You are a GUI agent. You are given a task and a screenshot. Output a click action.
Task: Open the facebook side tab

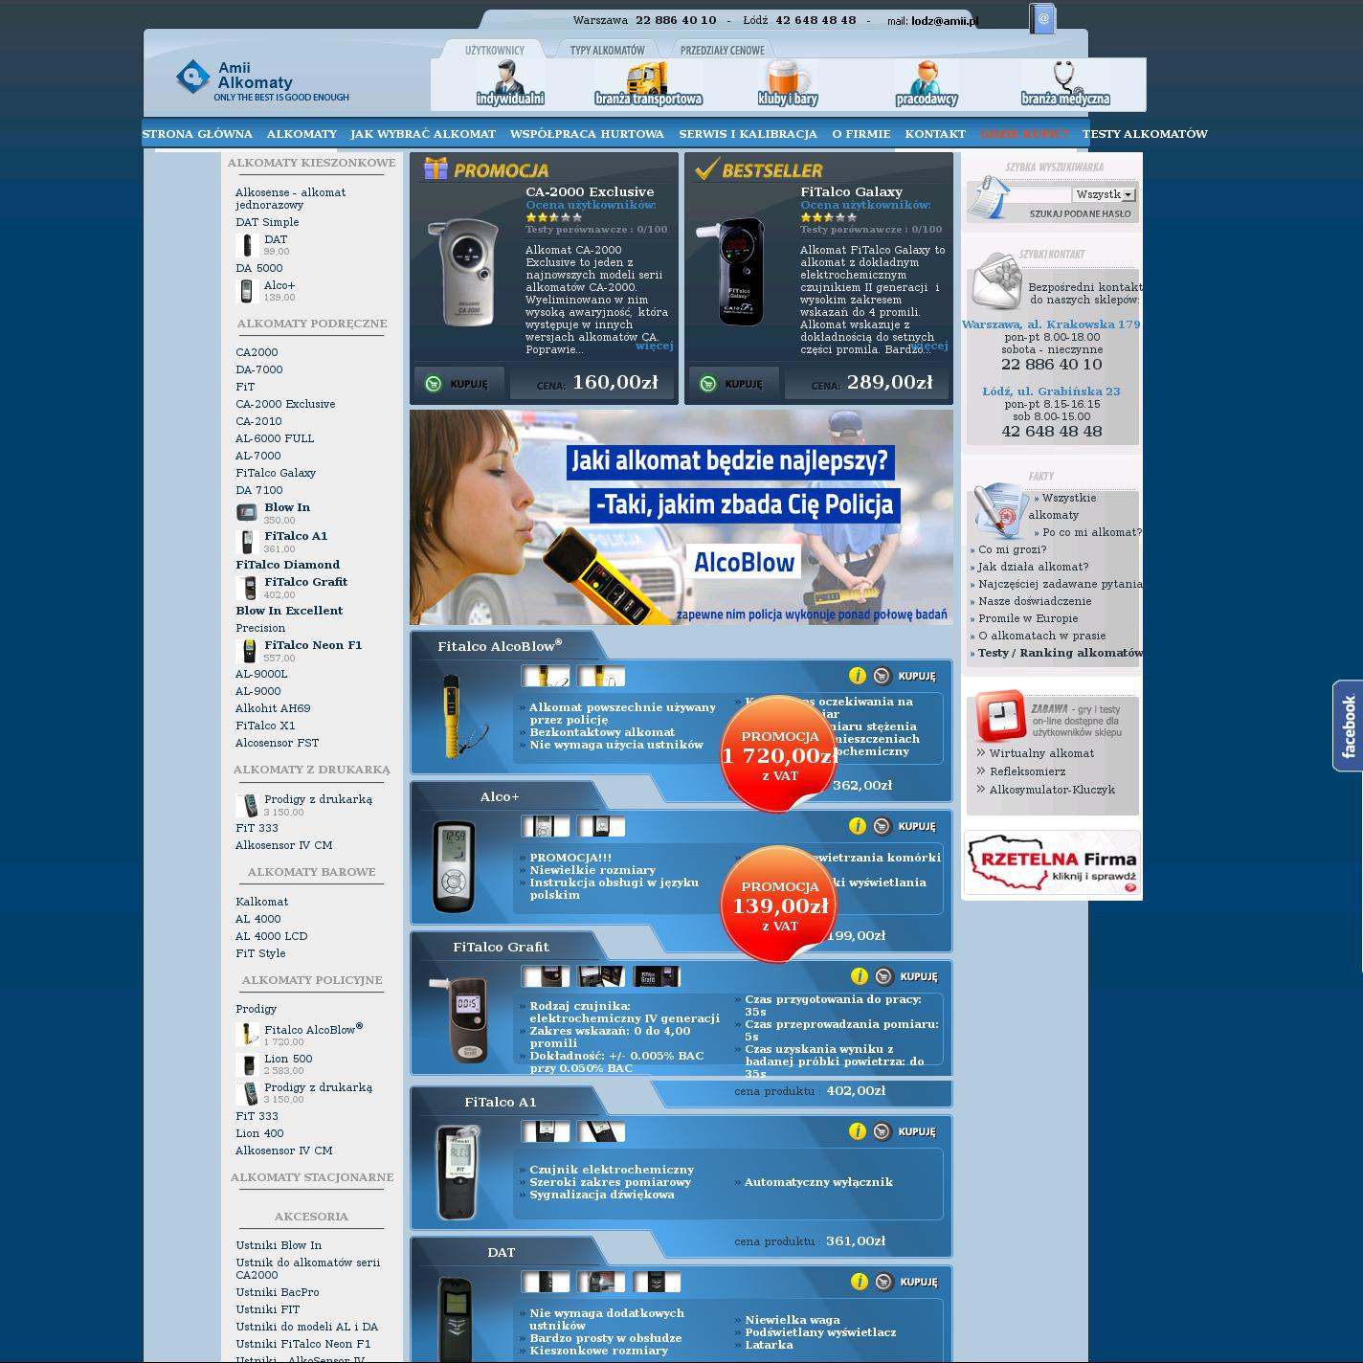1348,726
